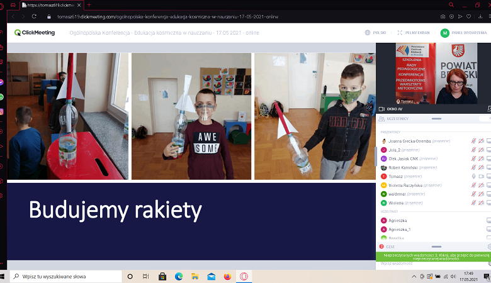
Task: Click Windows search box
Action: click(65, 277)
